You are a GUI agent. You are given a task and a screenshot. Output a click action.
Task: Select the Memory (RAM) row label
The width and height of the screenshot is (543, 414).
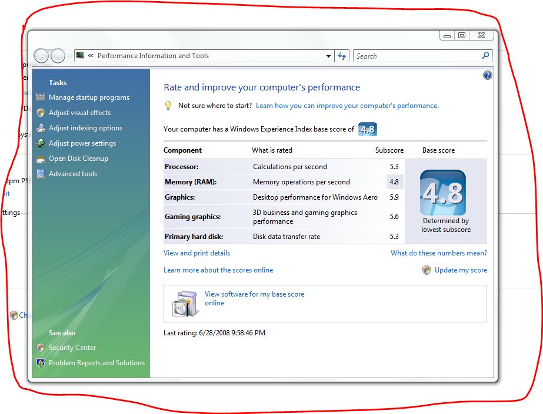coord(191,182)
